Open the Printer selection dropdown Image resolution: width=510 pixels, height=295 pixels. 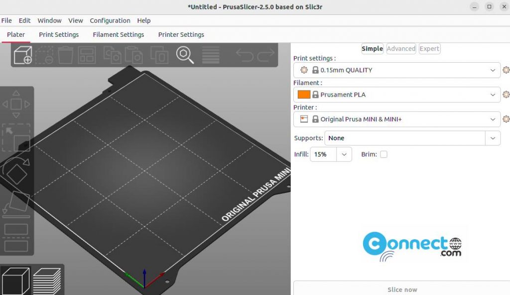(x=492, y=119)
